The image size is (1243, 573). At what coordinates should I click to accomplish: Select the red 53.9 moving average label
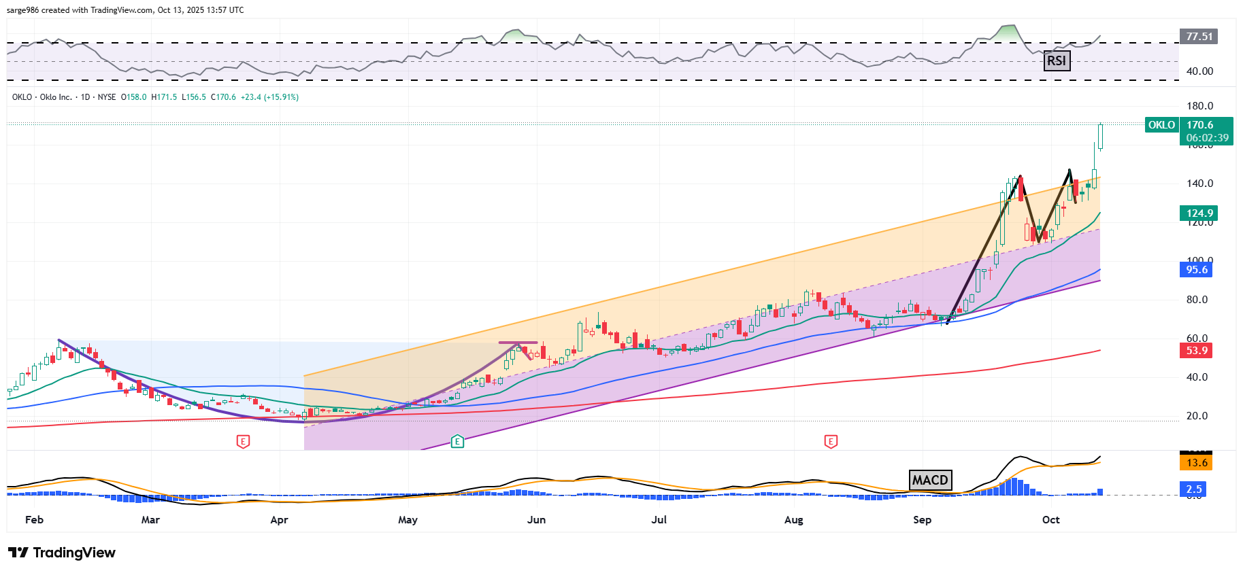(x=1197, y=351)
